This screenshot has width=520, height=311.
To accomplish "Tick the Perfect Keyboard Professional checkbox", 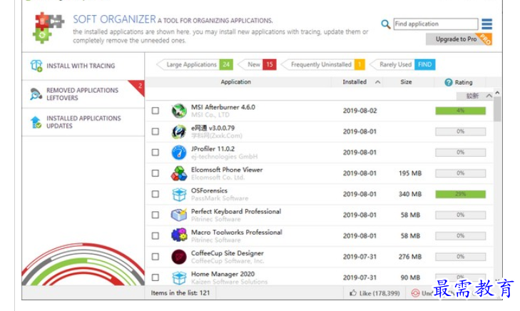I will click(x=156, y=215).
